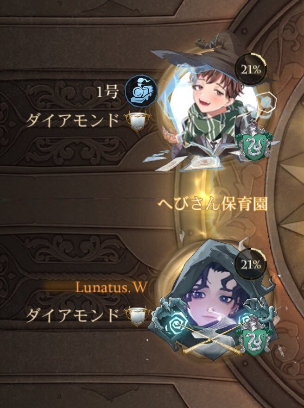Tap the team name へびさん保育園
This screenshot has width=304, height=408.
click(x=213, y=205)
